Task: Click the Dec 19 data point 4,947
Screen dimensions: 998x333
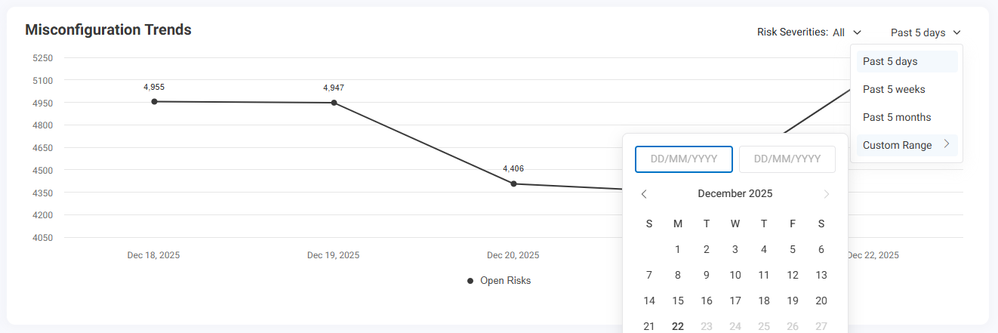Action: tap(334, 103)
